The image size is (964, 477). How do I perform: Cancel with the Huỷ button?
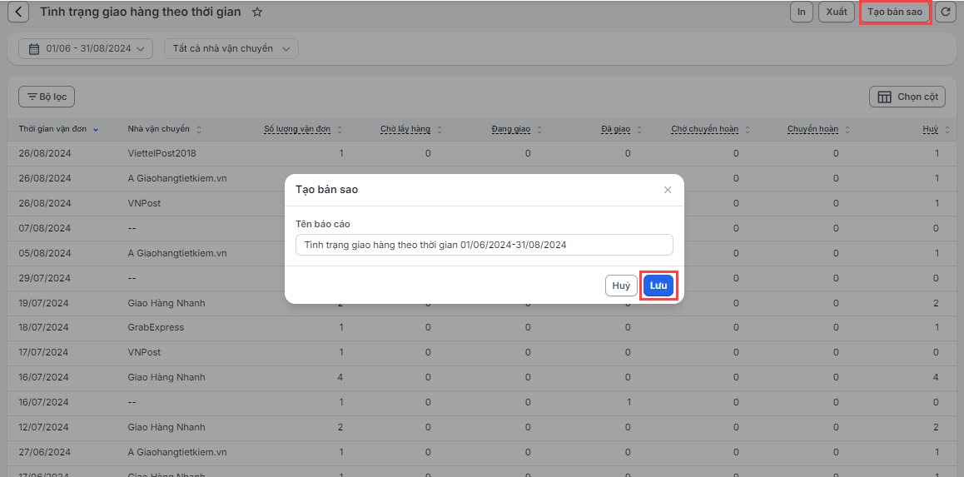(621, 286)
